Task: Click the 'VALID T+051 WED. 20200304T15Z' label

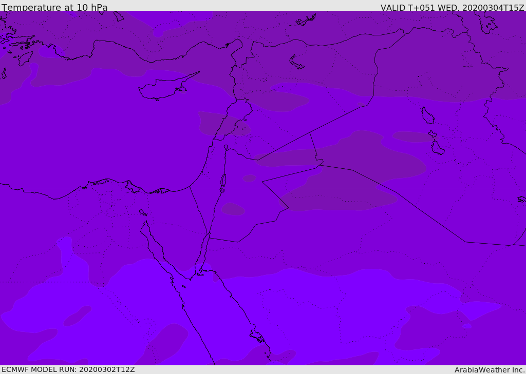Action: coord(452,8)
